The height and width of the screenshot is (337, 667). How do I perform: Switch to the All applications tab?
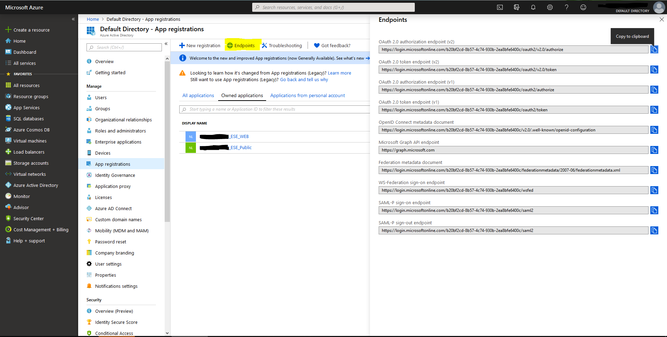coord(198,95)
